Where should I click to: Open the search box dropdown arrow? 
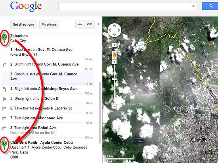193,6
